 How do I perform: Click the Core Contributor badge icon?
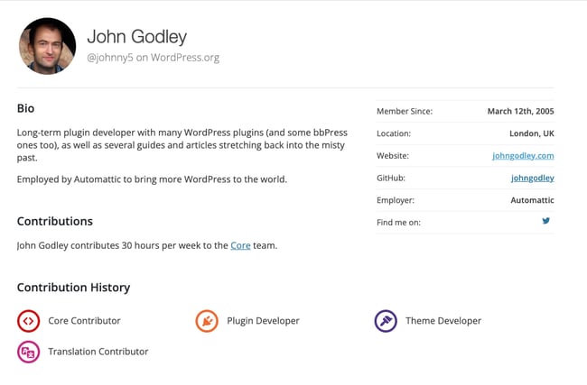click(28, 320)
